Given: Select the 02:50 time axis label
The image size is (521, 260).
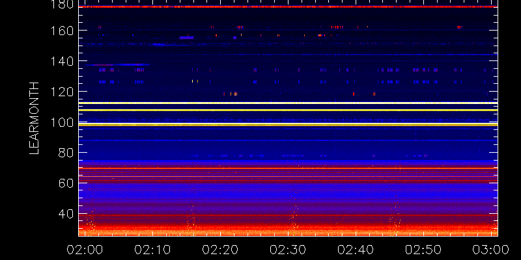Looking at the screenshot, I should [x=423, y=250].
